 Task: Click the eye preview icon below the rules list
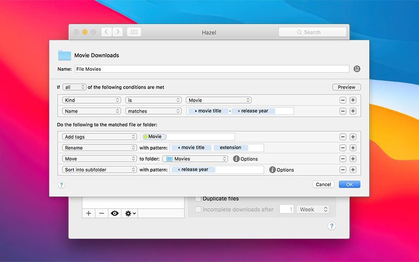[x=114, y=213]
